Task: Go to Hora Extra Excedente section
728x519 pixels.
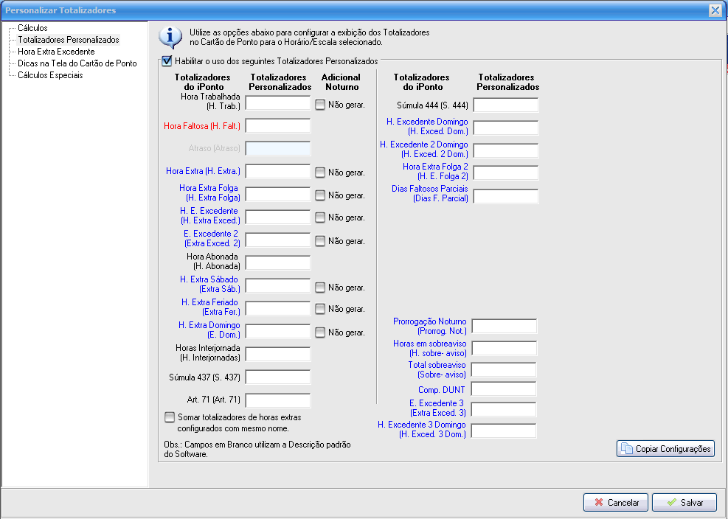Action: pyautogui.click(x=56, y=52)
